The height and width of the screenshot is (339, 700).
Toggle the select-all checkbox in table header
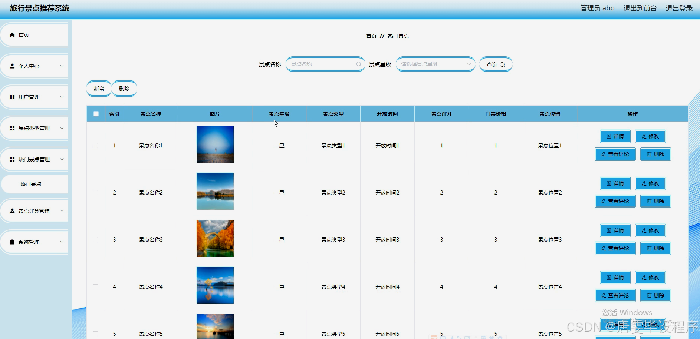(x=96, y=114)
